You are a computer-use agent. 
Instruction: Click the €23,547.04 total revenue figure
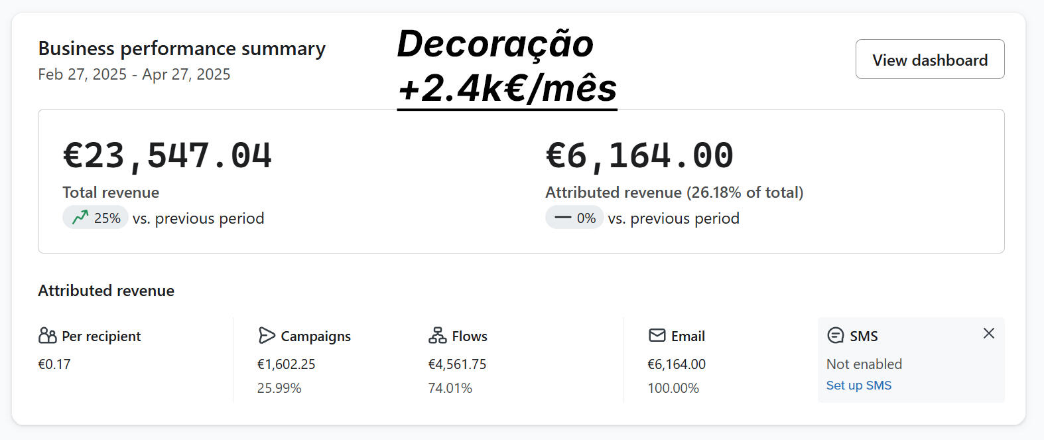tap(167, 156)
